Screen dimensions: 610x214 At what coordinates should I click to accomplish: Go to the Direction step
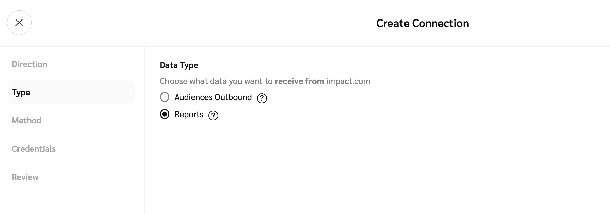tap(30, 64)
